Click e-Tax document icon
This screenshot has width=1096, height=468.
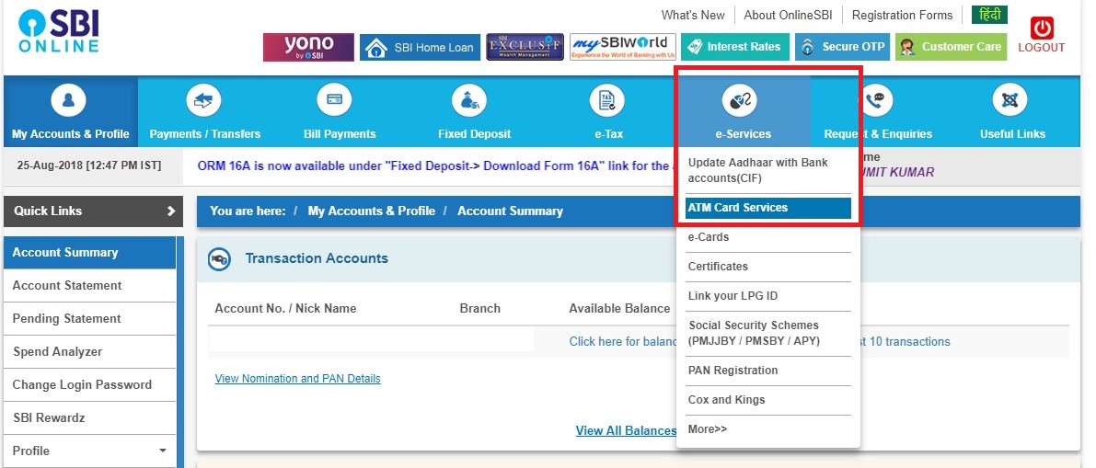(x=606, y=100)
